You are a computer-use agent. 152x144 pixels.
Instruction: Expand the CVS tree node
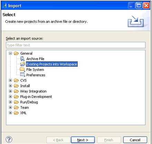pos(10,80)
